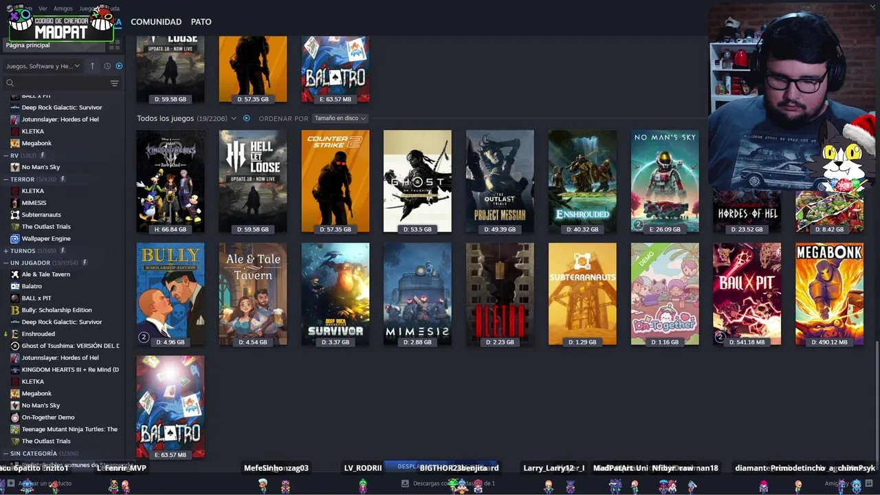880x495 pixels.
Task: Click Ghost of Tsushima sidebar icon
Action: tap(15, 346)
